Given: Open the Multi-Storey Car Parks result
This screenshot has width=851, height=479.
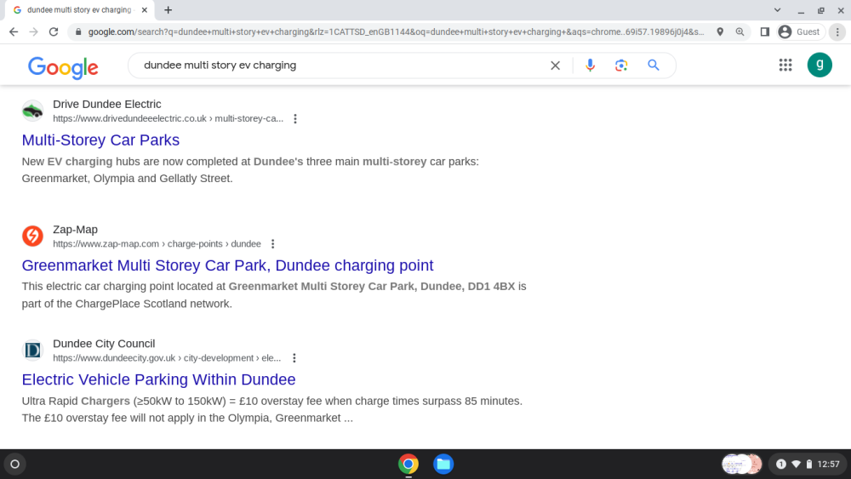Looking at the screenshot, I should [x=100, y=140].
